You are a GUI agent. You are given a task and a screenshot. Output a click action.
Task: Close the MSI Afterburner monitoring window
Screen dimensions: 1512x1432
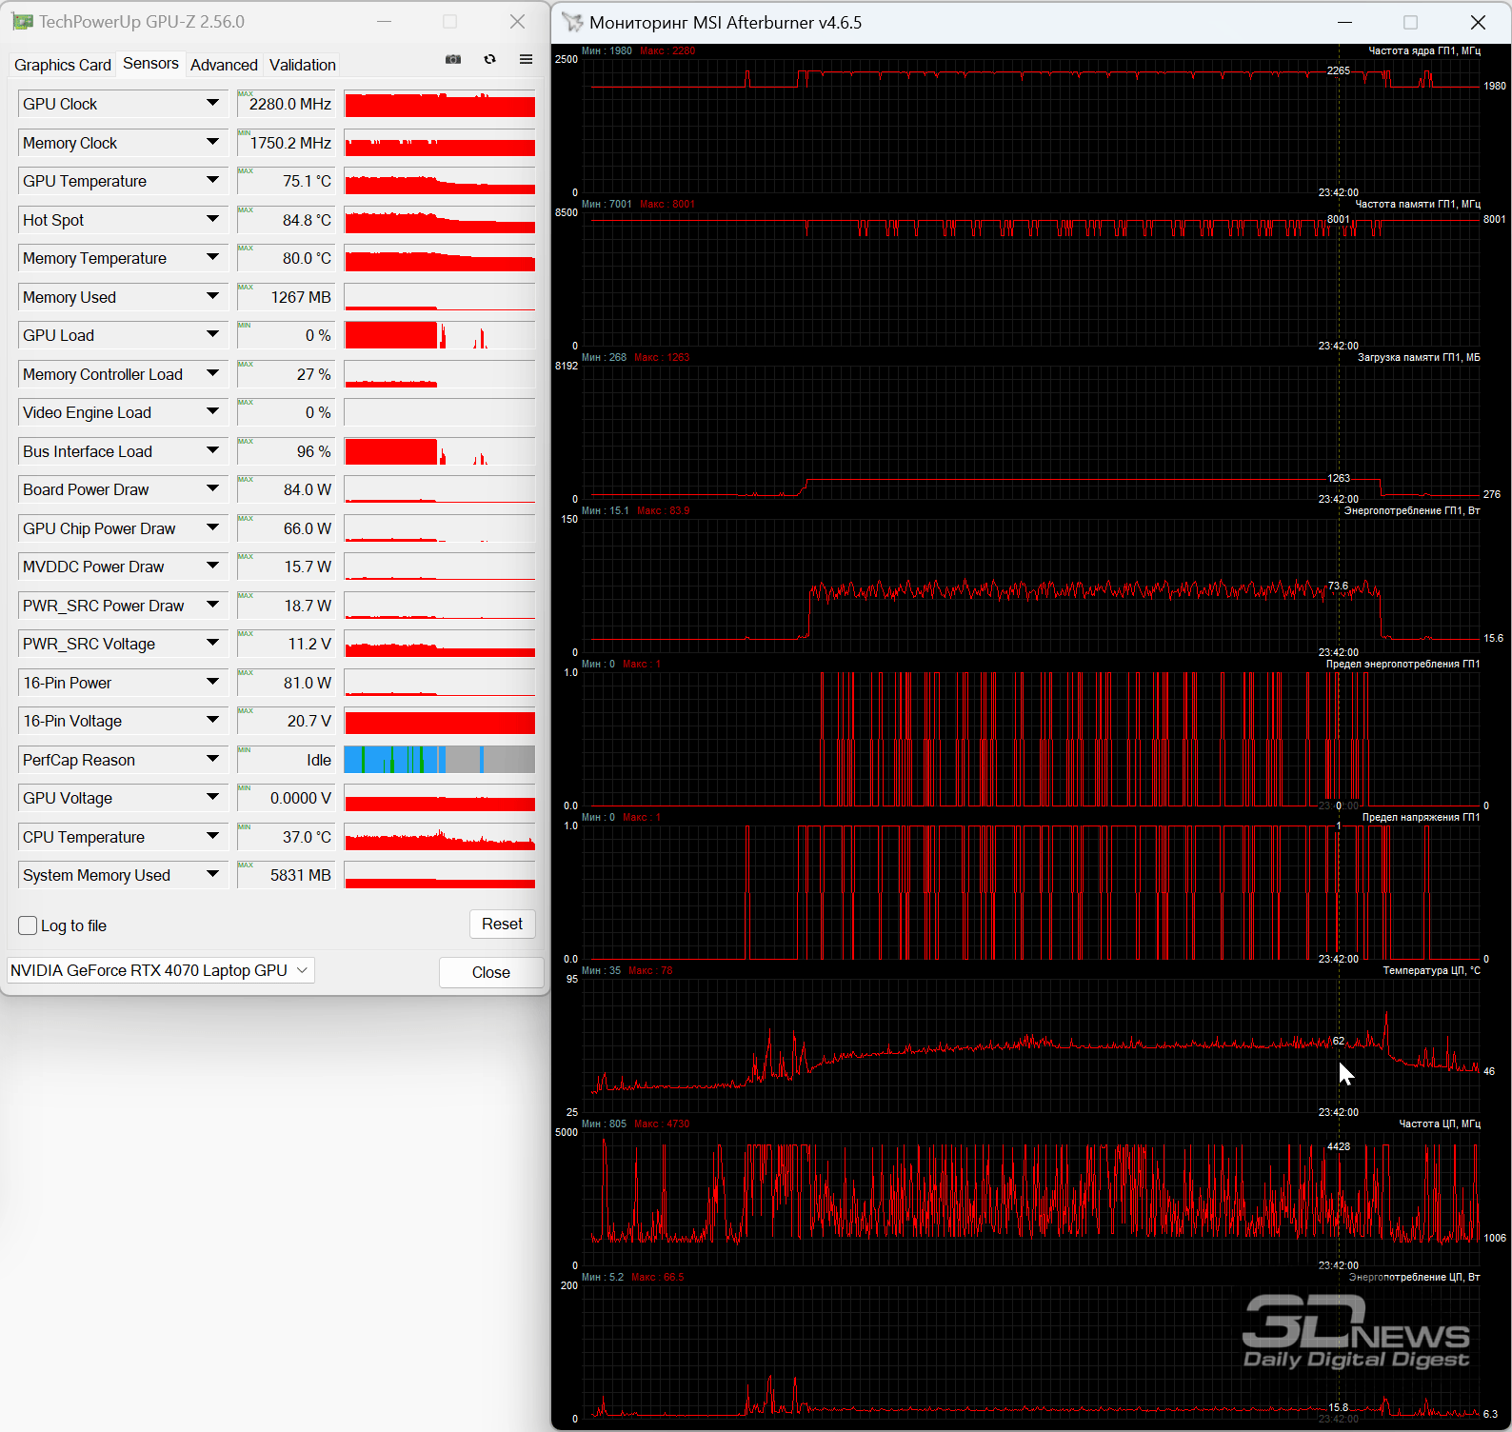tap(1478, 22)
